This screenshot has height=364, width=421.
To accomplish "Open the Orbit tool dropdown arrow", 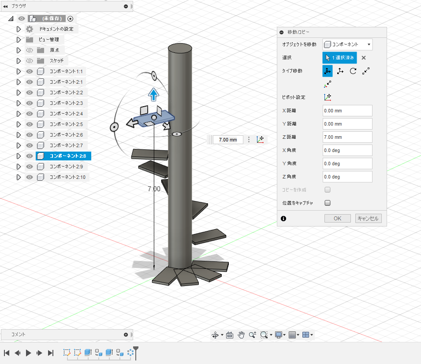I will coord(222,335).
